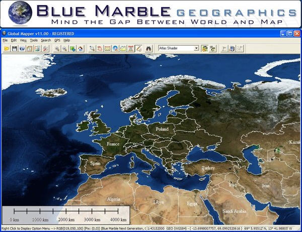Screen dimensions: 302x232
Task: Click the Zoom Out magnifier with minus
Action: 65,48
